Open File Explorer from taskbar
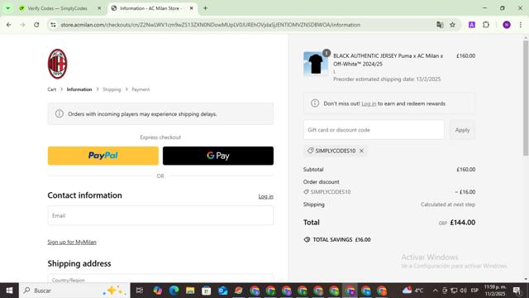Screen dimensions: 529x298 (190, 291)
